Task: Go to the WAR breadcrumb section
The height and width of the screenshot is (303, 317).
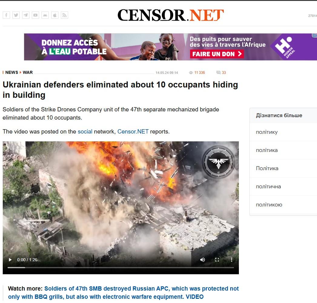Action: click(28, 72)
